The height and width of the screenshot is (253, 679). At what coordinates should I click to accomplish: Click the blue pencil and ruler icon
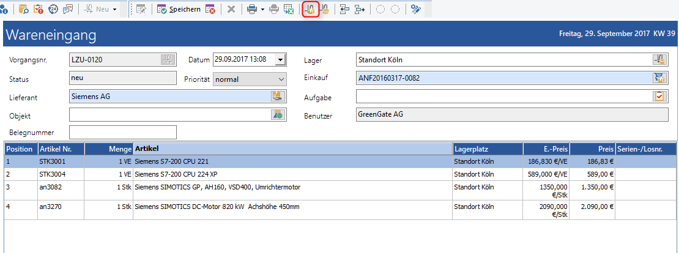click(416, 9)
